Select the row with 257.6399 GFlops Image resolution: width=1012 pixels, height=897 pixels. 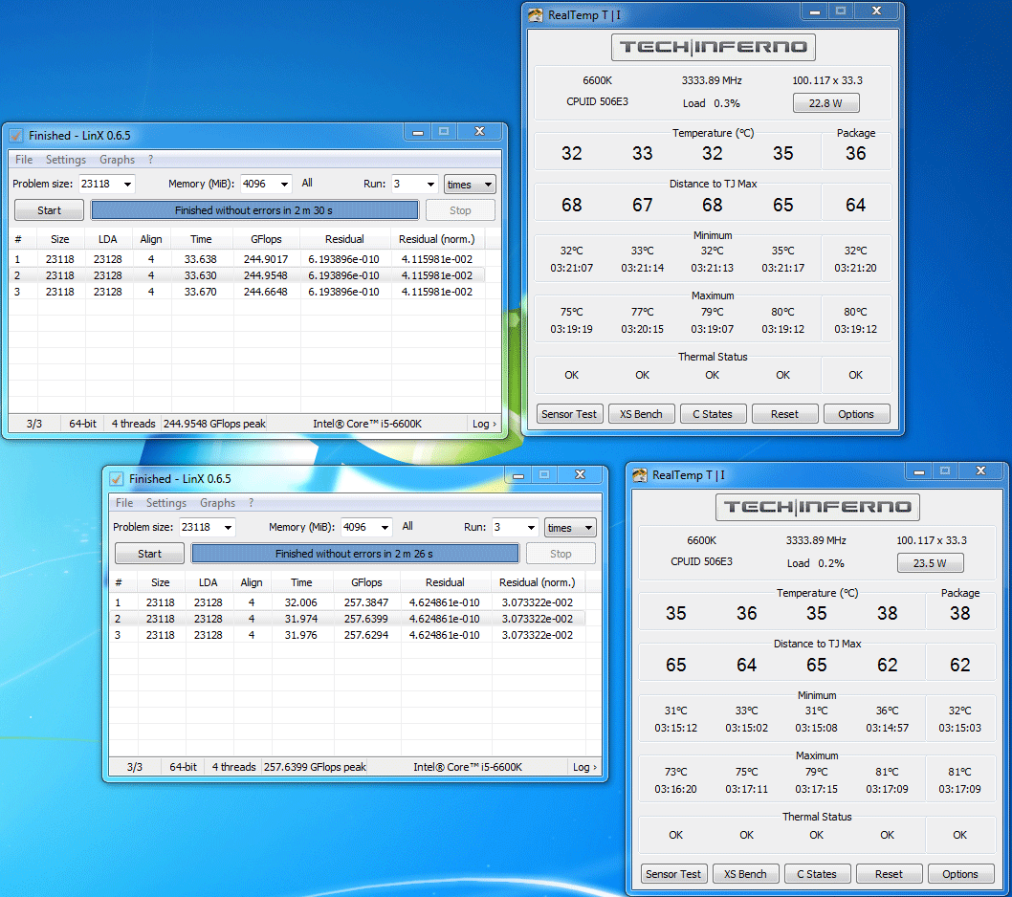coord(347,619)
